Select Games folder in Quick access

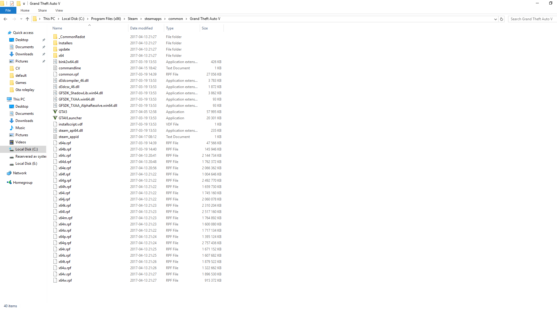pos(21,83)
